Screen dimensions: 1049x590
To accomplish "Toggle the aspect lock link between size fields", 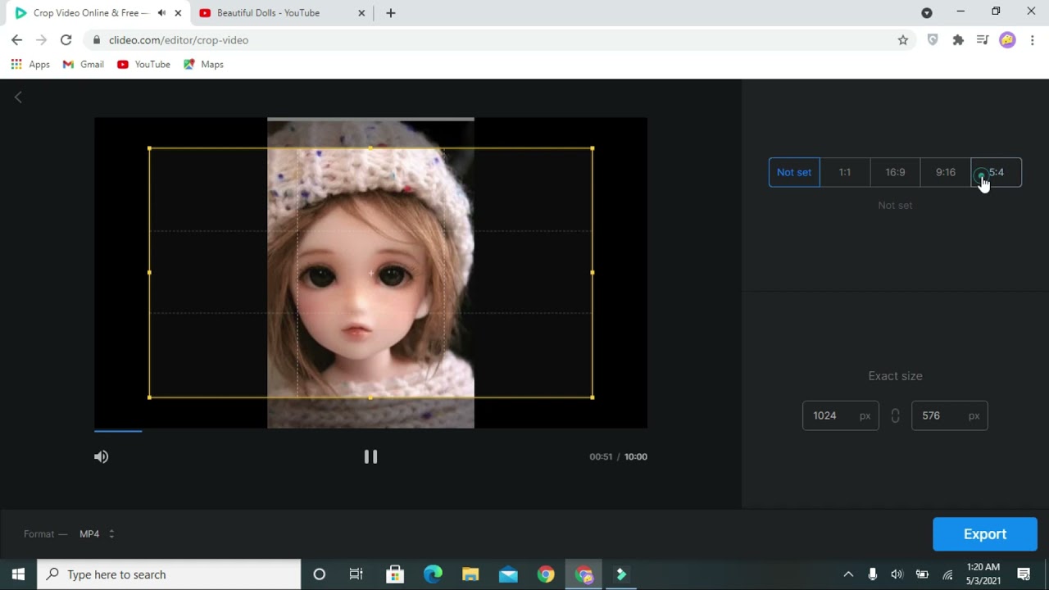I will click(895, 415).
